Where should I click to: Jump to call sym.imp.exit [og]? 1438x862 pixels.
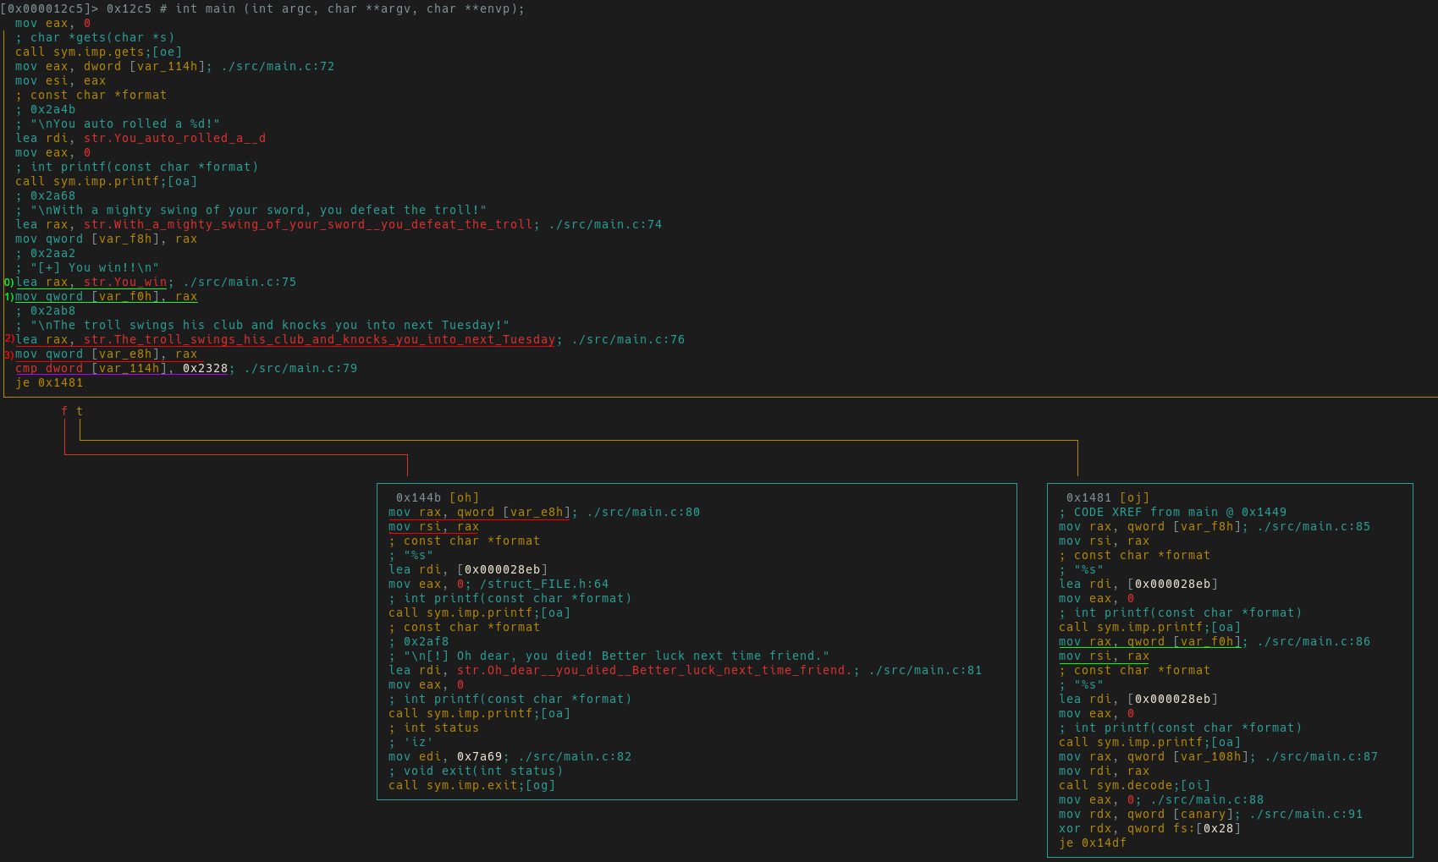tap(471, 785)
